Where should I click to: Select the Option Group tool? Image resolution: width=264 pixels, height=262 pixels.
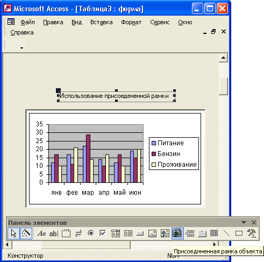coord(66,233)
